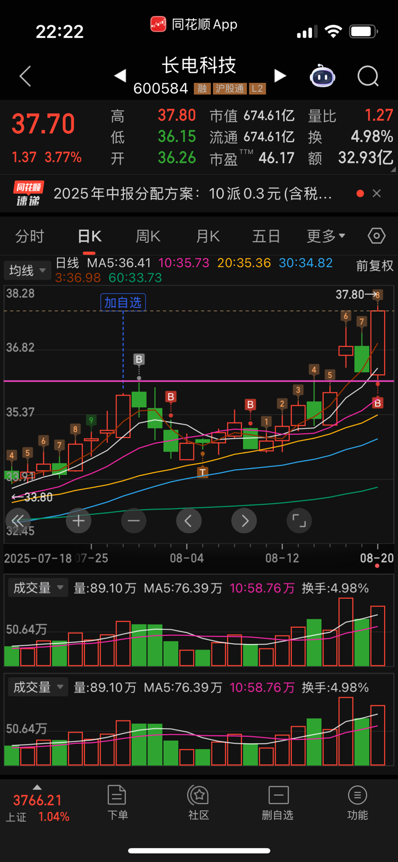Switch to previous stock with left triangle

[120, 76]
